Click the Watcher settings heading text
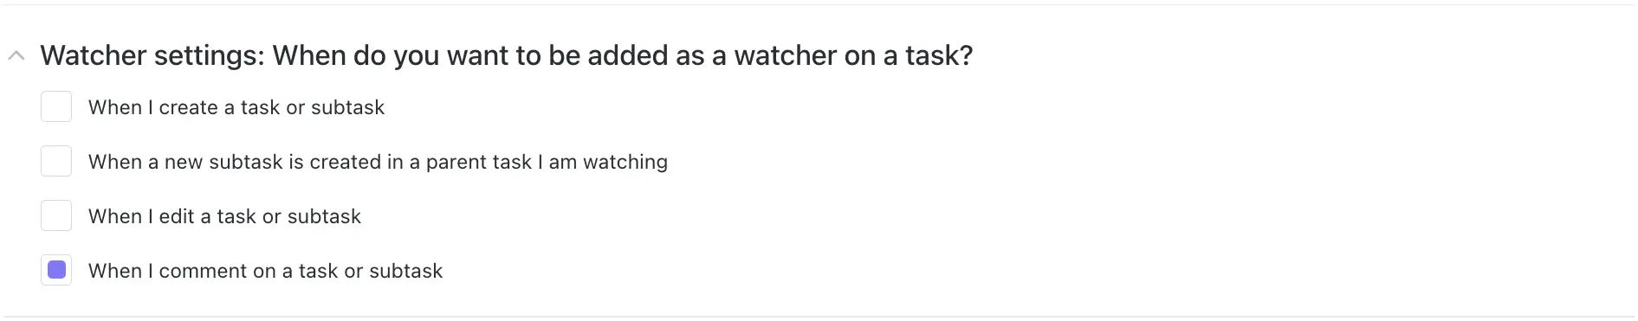Screen dimensions: 1638x321 click(x=507, y=55)
